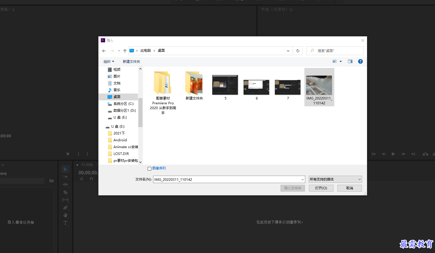Select the 配套素材 Premiere Pro 2020 folder

click(163, 92)
